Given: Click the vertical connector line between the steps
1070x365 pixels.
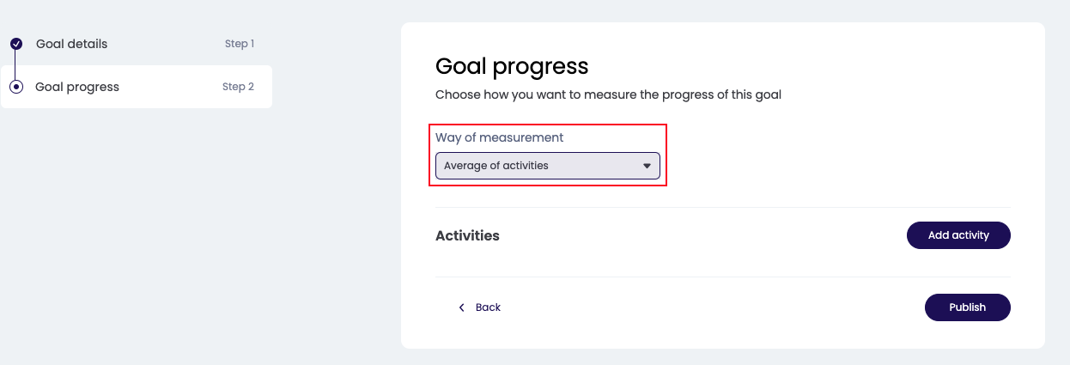Looking at the screenshot, I should (x=16, y=65).
